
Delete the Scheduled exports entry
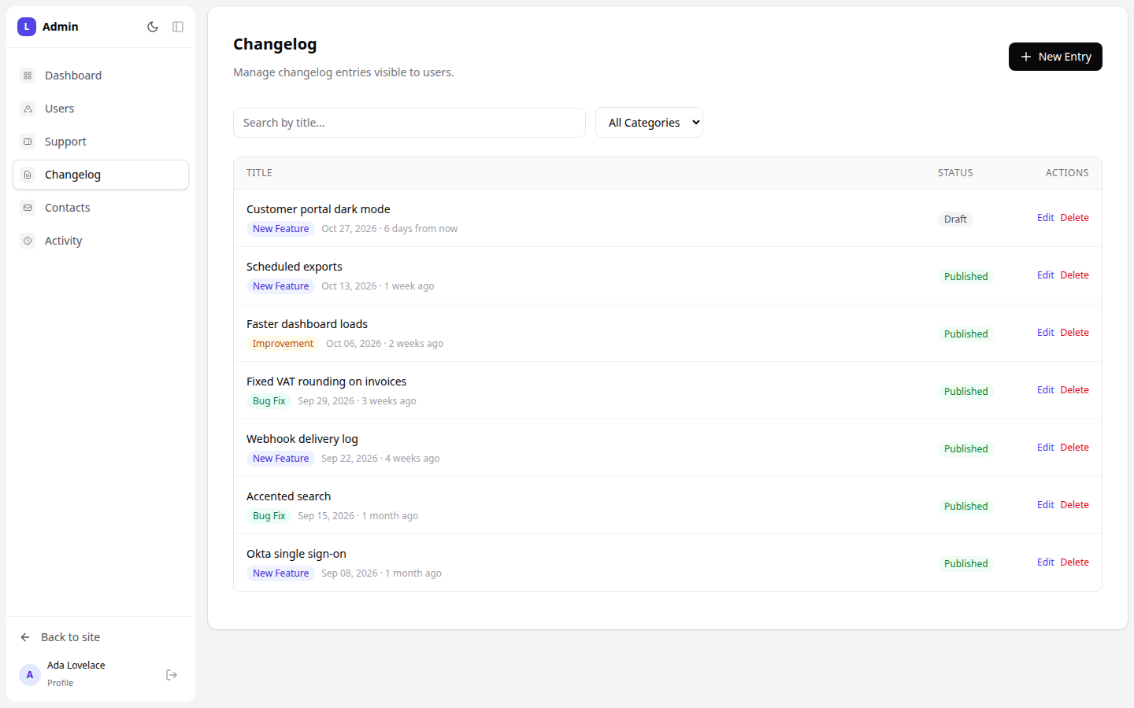coord(1074,275)
